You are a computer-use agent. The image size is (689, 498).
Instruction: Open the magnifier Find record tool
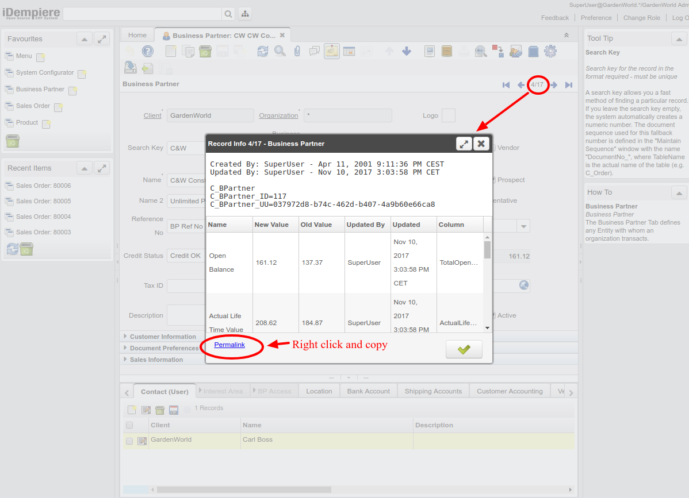tap(280, 51)
